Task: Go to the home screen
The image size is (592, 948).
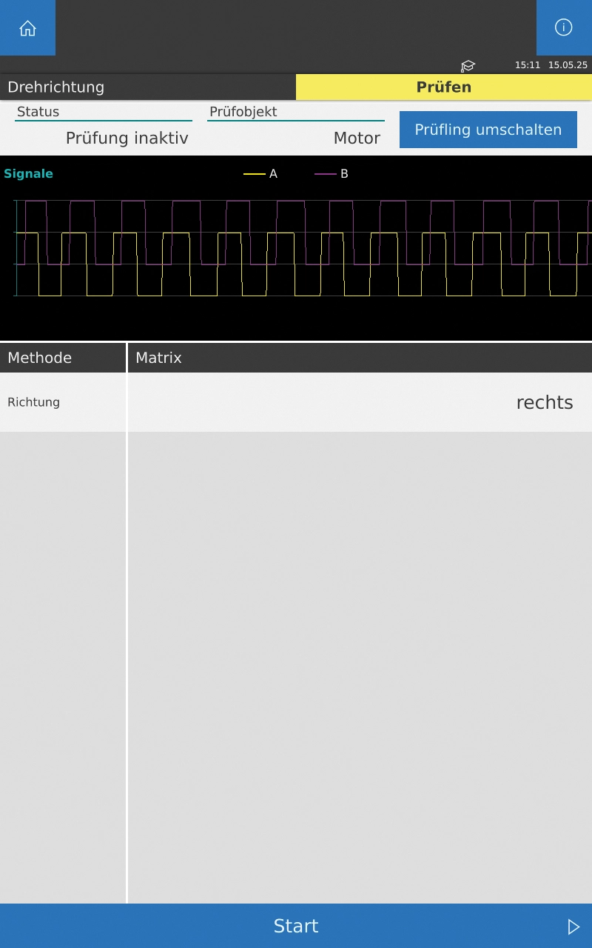Action: [27, 28]
